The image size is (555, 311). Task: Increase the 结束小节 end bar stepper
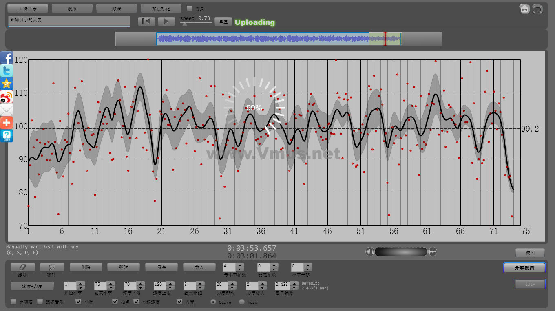point(110,284)
